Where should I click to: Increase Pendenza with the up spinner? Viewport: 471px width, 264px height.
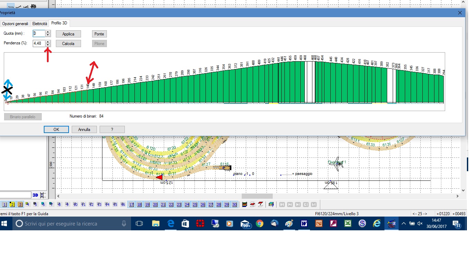tap(48, 42)
